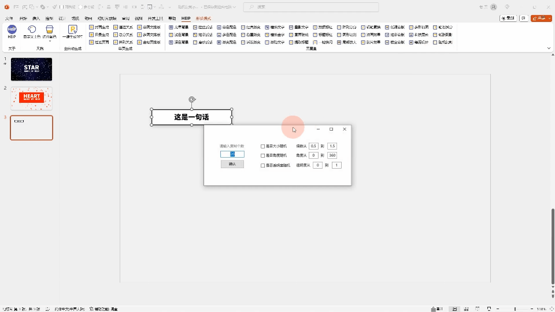The image size is (555, 312).
Task: Open the 开发工具 ribbon tab
Action: (156, 18)
